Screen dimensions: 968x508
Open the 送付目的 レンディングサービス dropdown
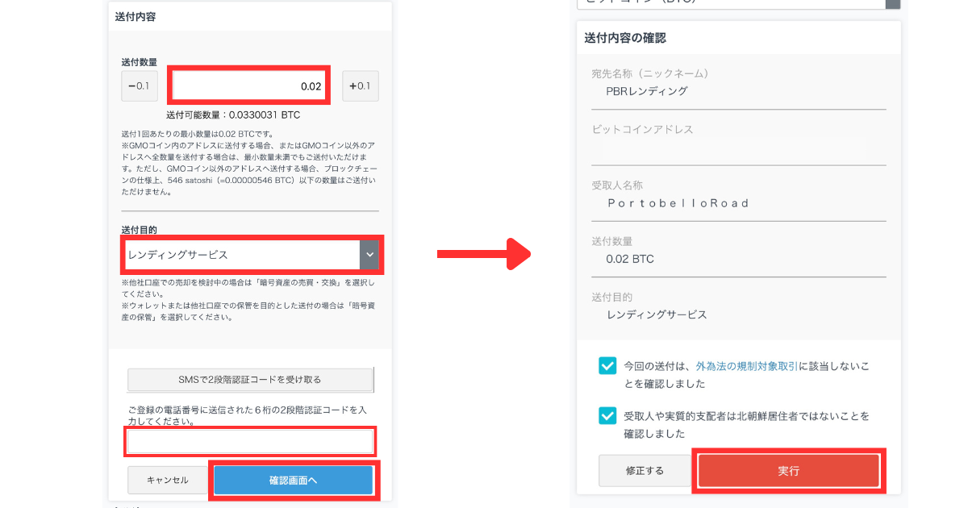point(252,255)
